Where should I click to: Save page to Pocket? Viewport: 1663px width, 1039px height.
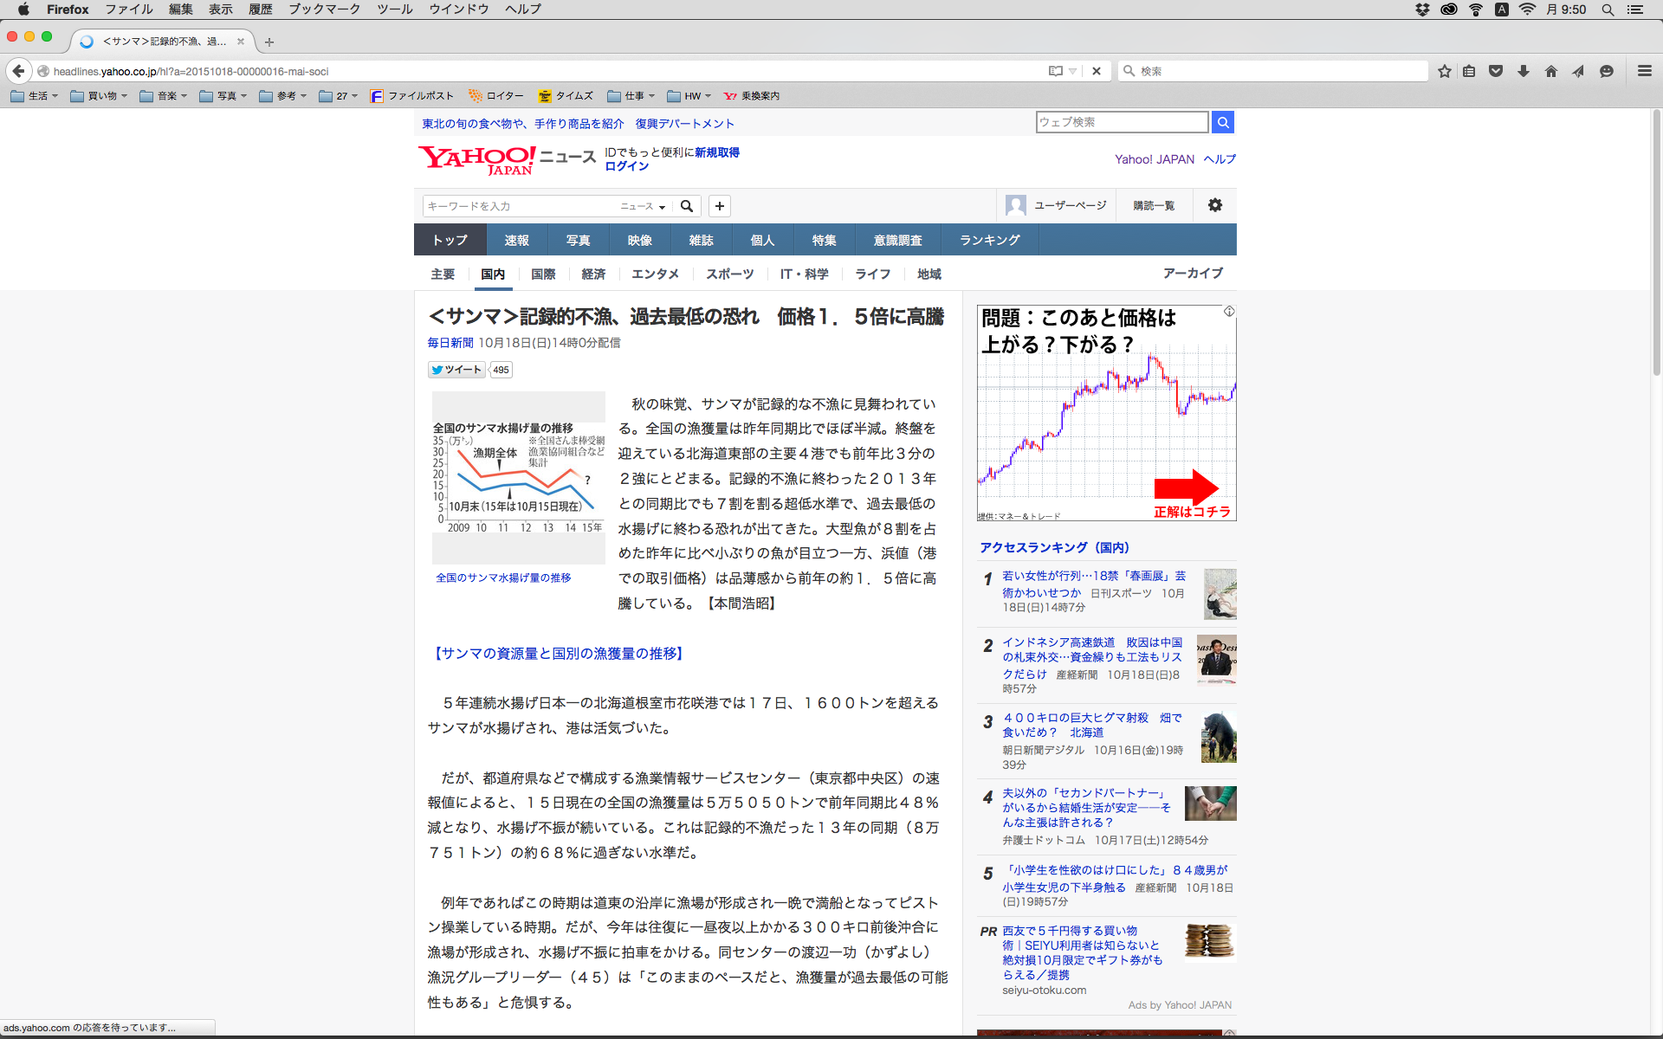(x=1496, y=71)
